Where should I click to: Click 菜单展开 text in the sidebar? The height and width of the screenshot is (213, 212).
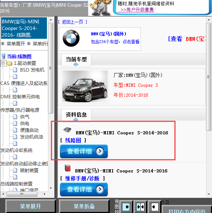pyautogui.click(x=16, y=44)
